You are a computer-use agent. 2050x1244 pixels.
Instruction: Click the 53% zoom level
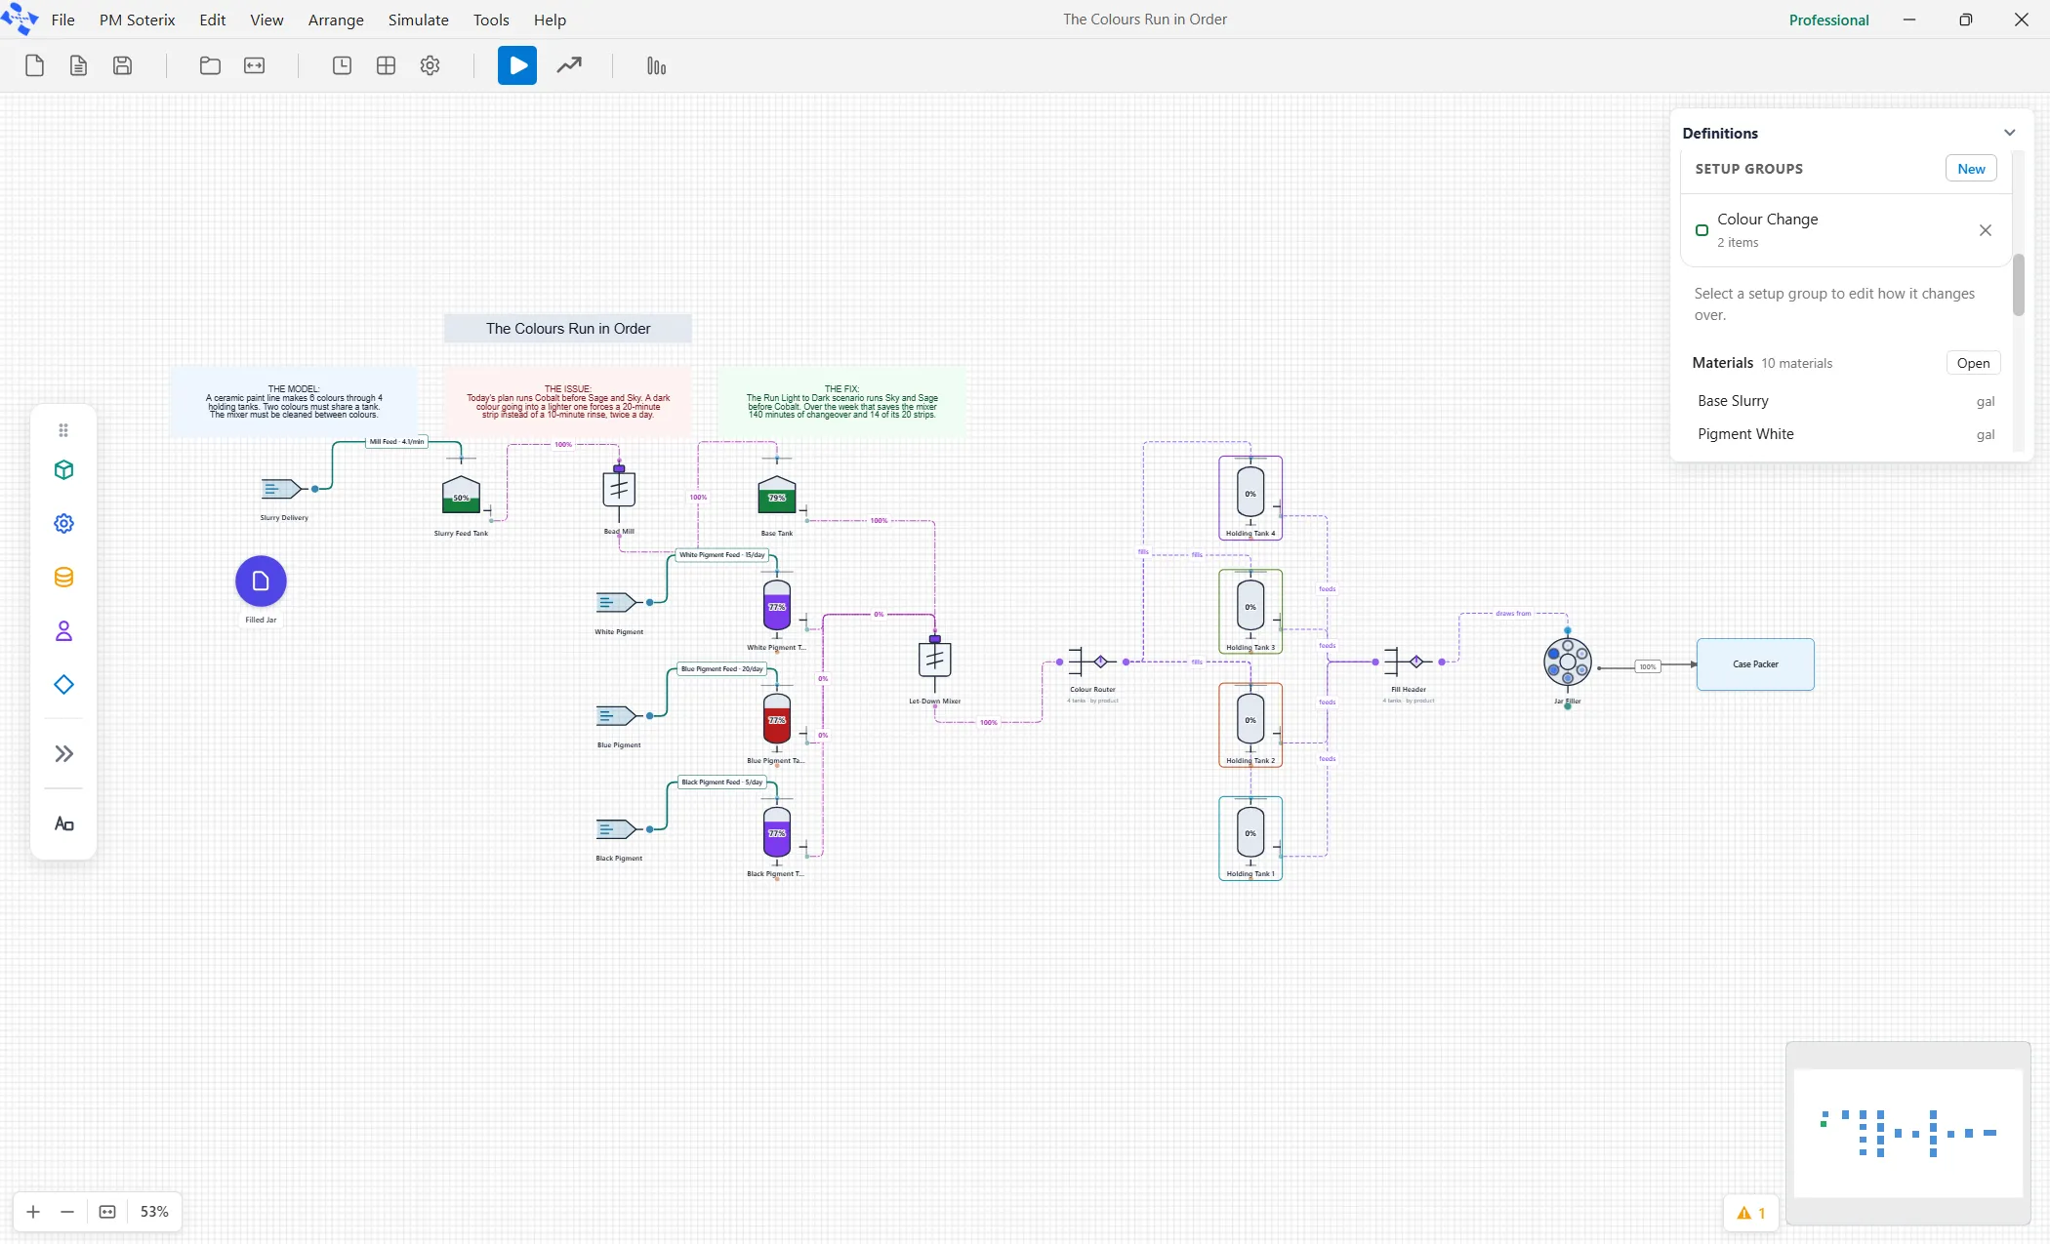pos(154,1212)
